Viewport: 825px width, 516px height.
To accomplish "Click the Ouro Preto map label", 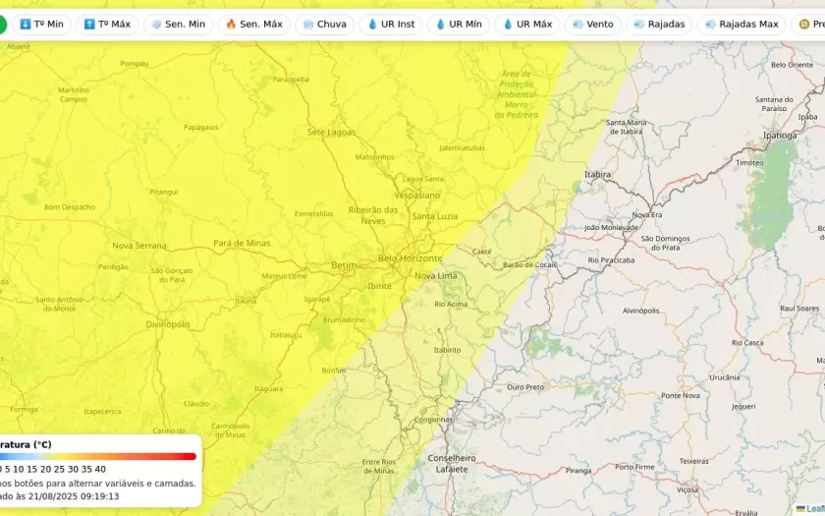I will point(524,387).
